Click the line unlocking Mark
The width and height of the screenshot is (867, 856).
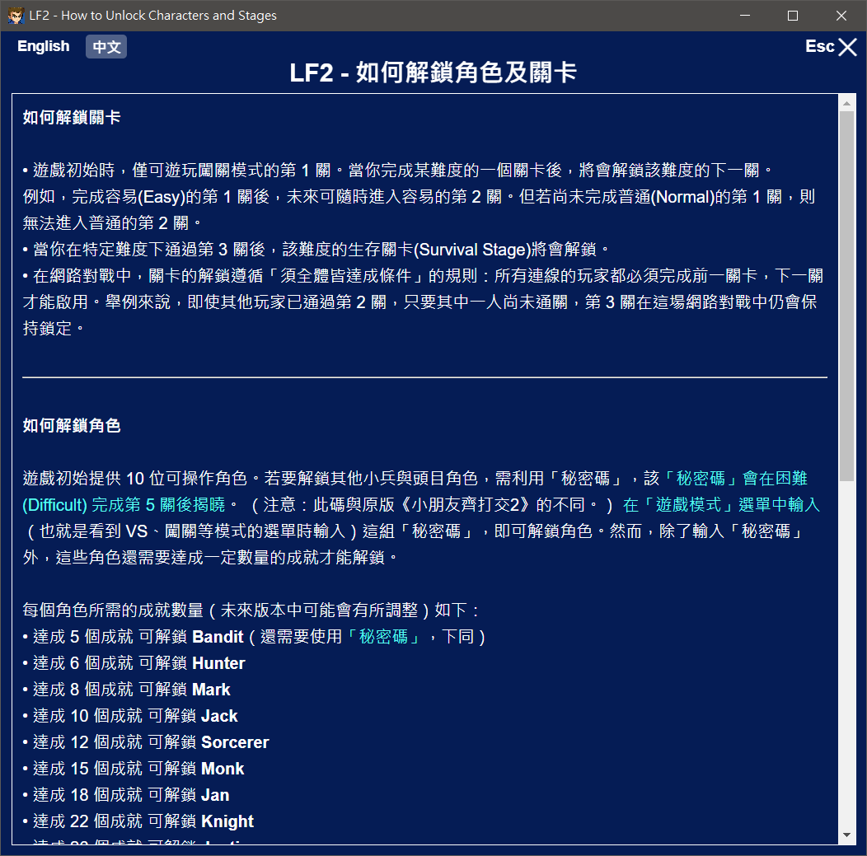(x=127, y=690)
